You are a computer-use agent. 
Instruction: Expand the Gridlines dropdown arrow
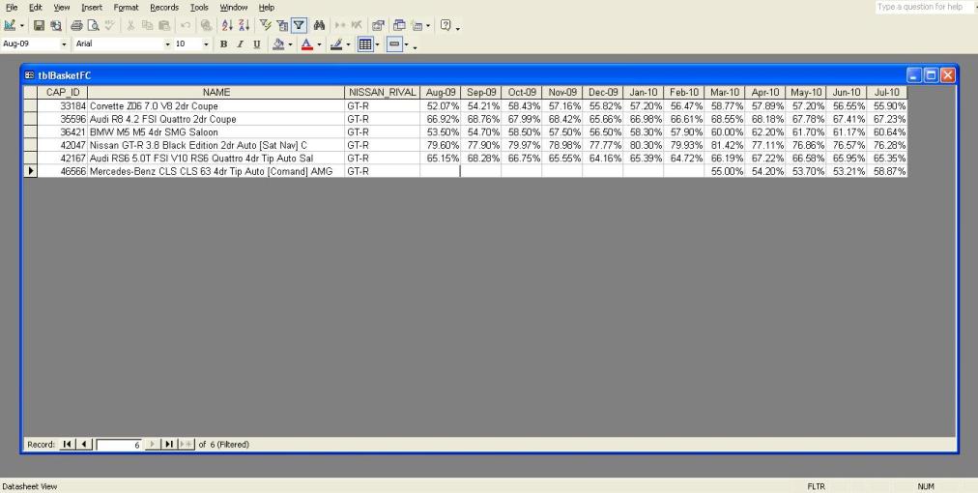377,44
